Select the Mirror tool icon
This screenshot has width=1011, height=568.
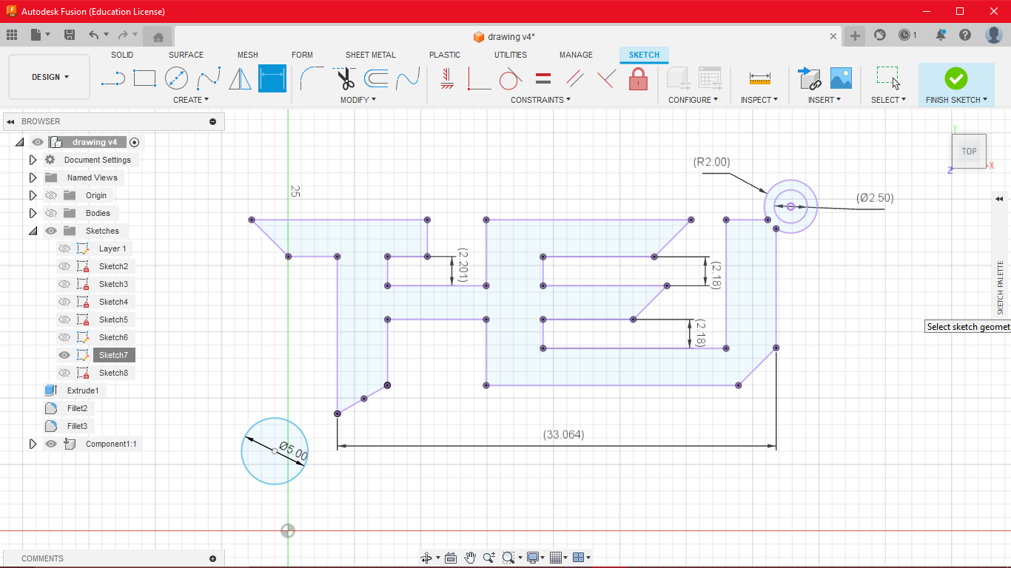pyautogui.click(x=240, y=78)
